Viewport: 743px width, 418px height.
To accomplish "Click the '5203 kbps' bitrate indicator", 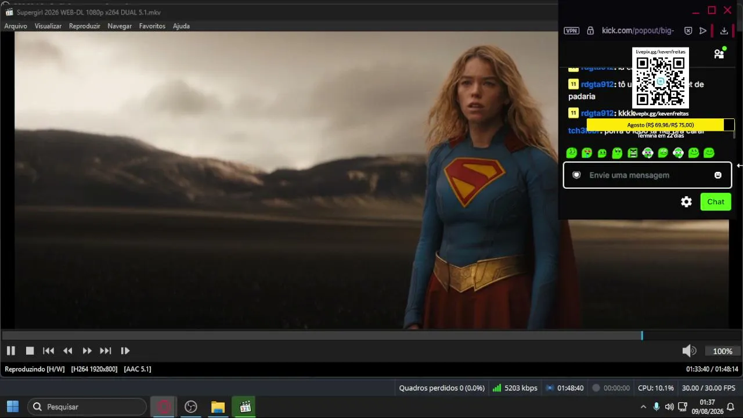I will coord(515,388).
